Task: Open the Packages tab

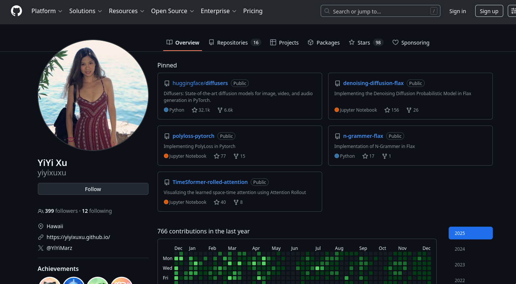Action: click(324, 42)
